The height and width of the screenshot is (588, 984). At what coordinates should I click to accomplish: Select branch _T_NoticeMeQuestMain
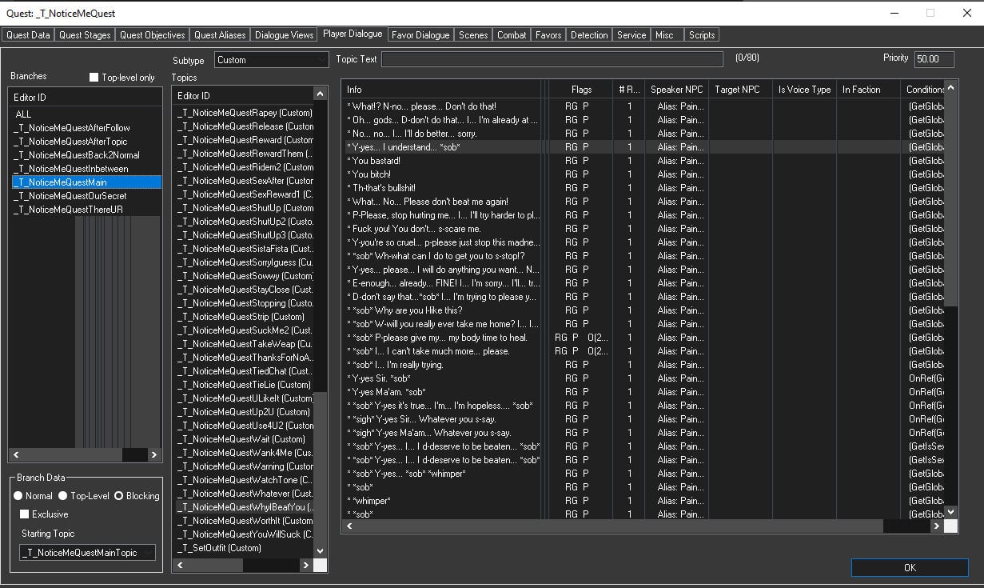(85, 182)
